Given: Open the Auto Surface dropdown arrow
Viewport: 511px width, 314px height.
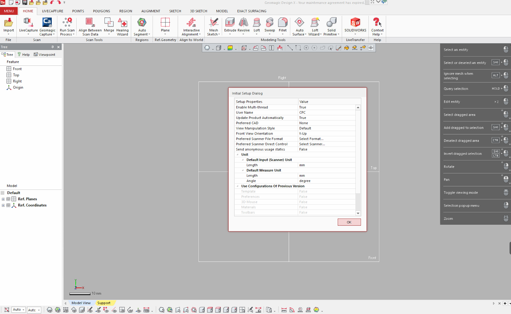Looking at the screenshot, I should [x=306, y=34].
